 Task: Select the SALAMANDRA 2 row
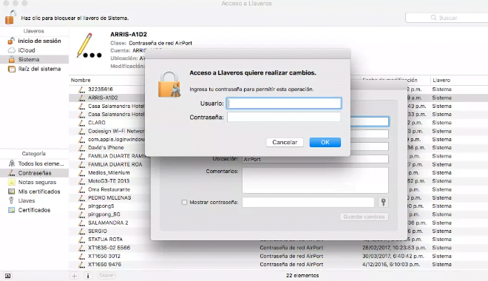pyautogui.click(x=279, y=223)
